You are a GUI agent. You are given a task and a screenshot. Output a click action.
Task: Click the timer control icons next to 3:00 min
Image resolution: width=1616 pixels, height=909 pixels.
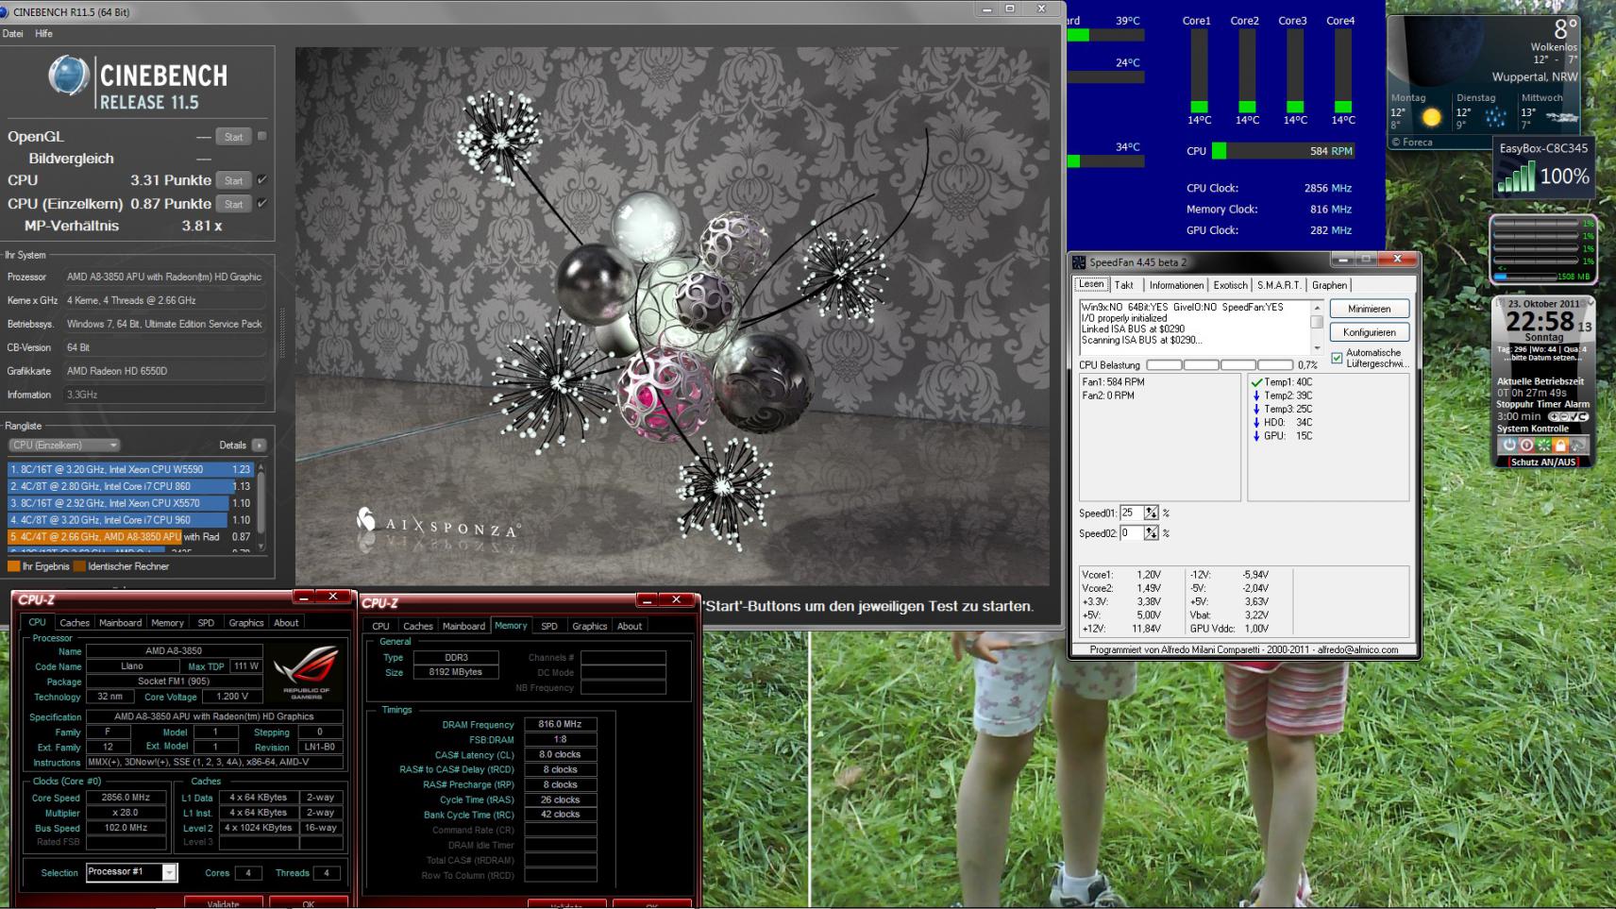(1568, 416)
